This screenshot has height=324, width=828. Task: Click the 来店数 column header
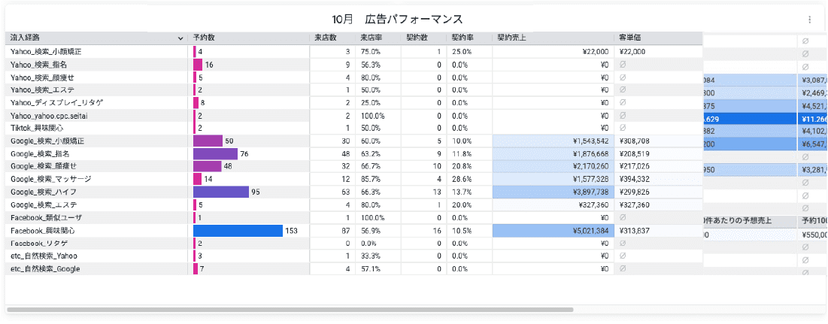point(325,38)
